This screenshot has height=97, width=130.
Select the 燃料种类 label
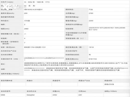pyautogui.click(x=70, y=10)
